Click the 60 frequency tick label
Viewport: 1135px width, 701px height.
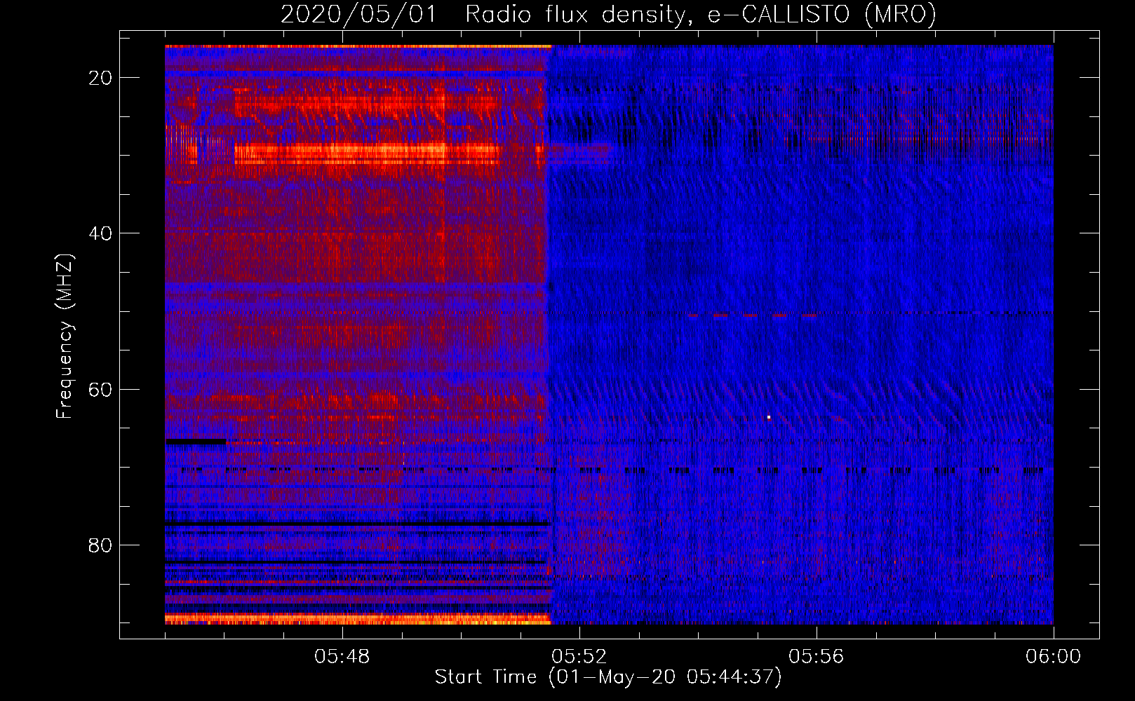(100, 389)
